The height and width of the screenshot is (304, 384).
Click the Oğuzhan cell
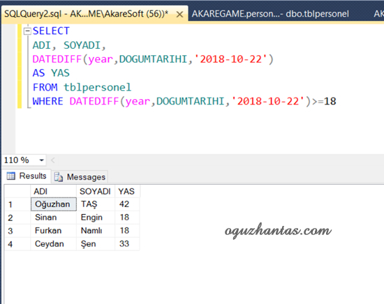[x=54, y=204]
